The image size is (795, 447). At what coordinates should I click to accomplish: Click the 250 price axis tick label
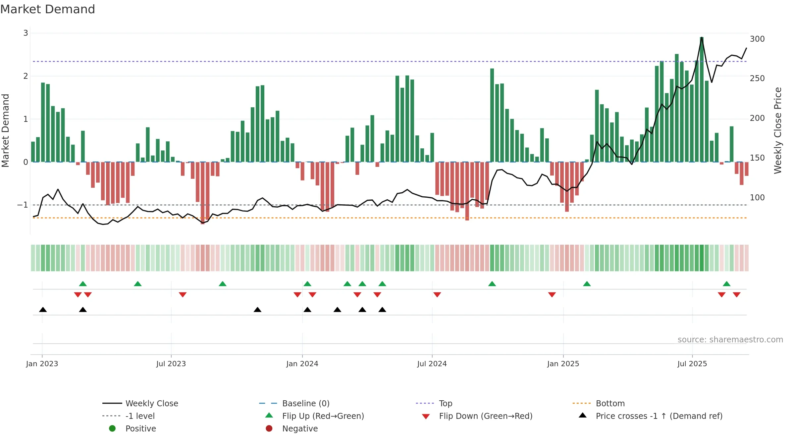pyautogui.click(x=757, y=78)
